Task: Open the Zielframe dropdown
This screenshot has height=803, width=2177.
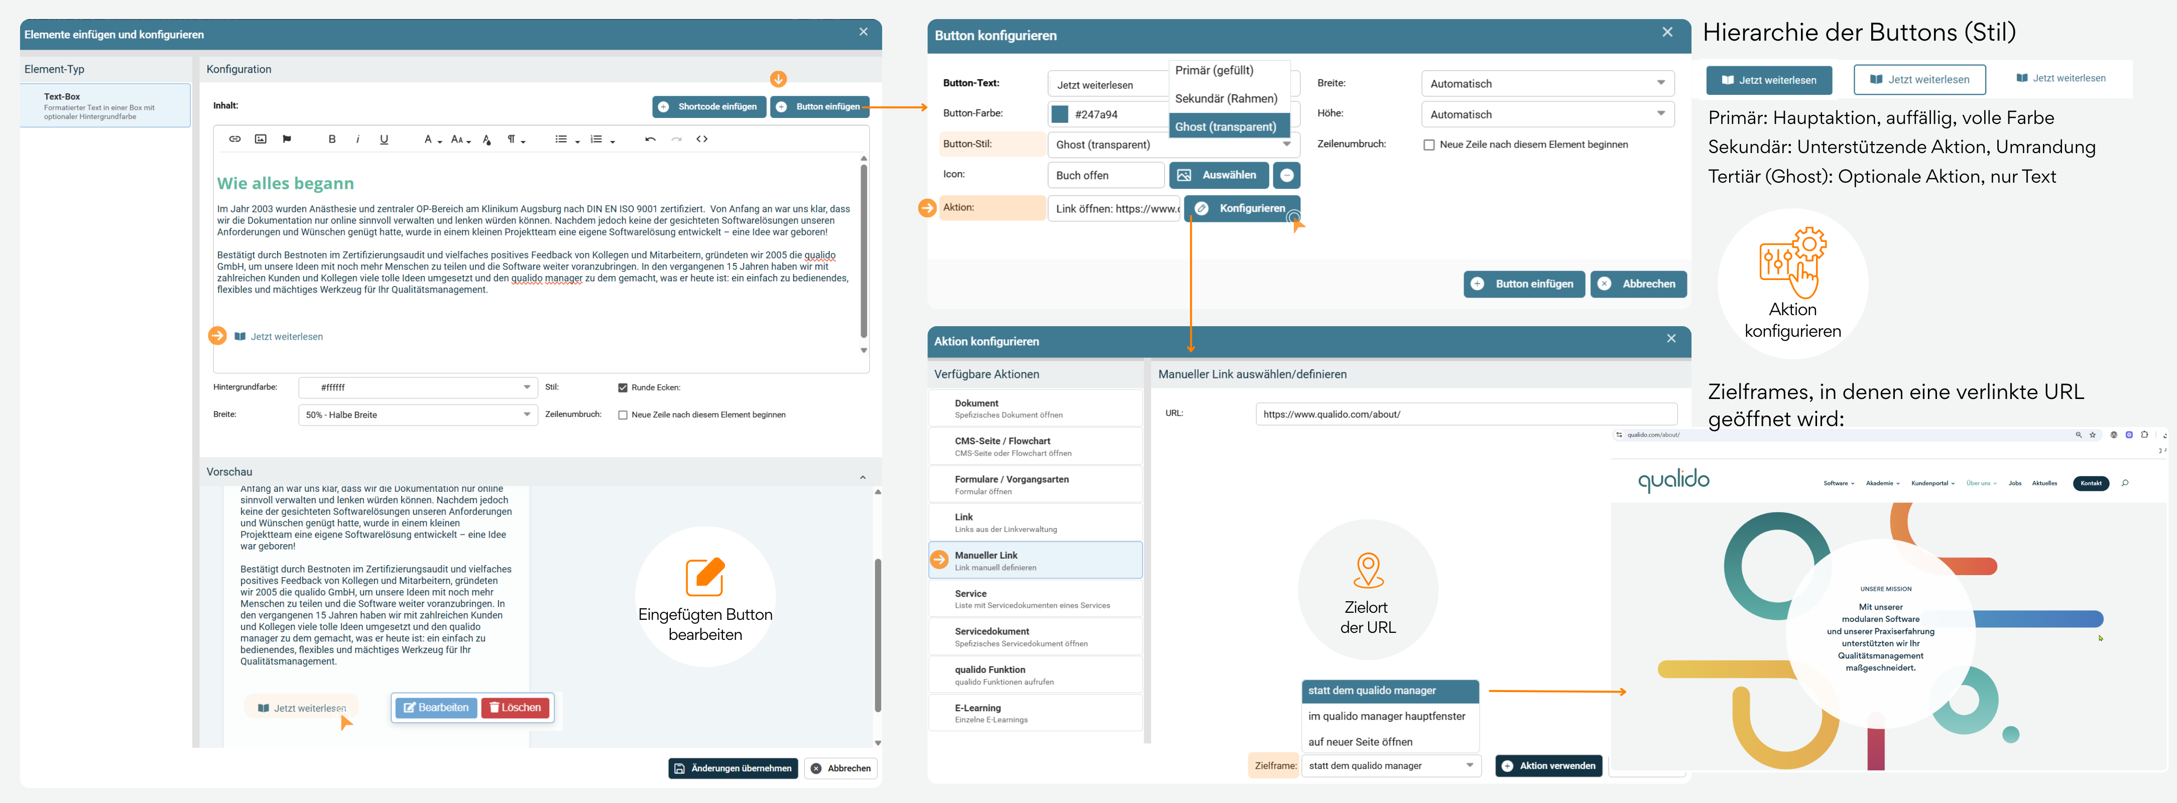Action: click(x=1390, y=766)
